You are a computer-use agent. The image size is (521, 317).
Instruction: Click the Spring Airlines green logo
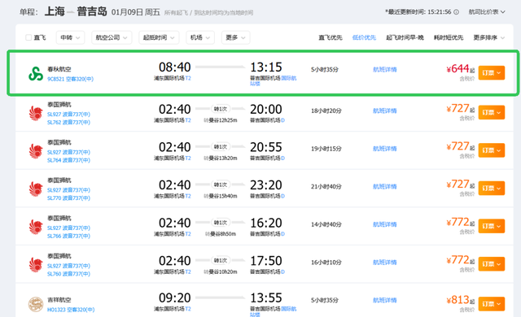36,74
